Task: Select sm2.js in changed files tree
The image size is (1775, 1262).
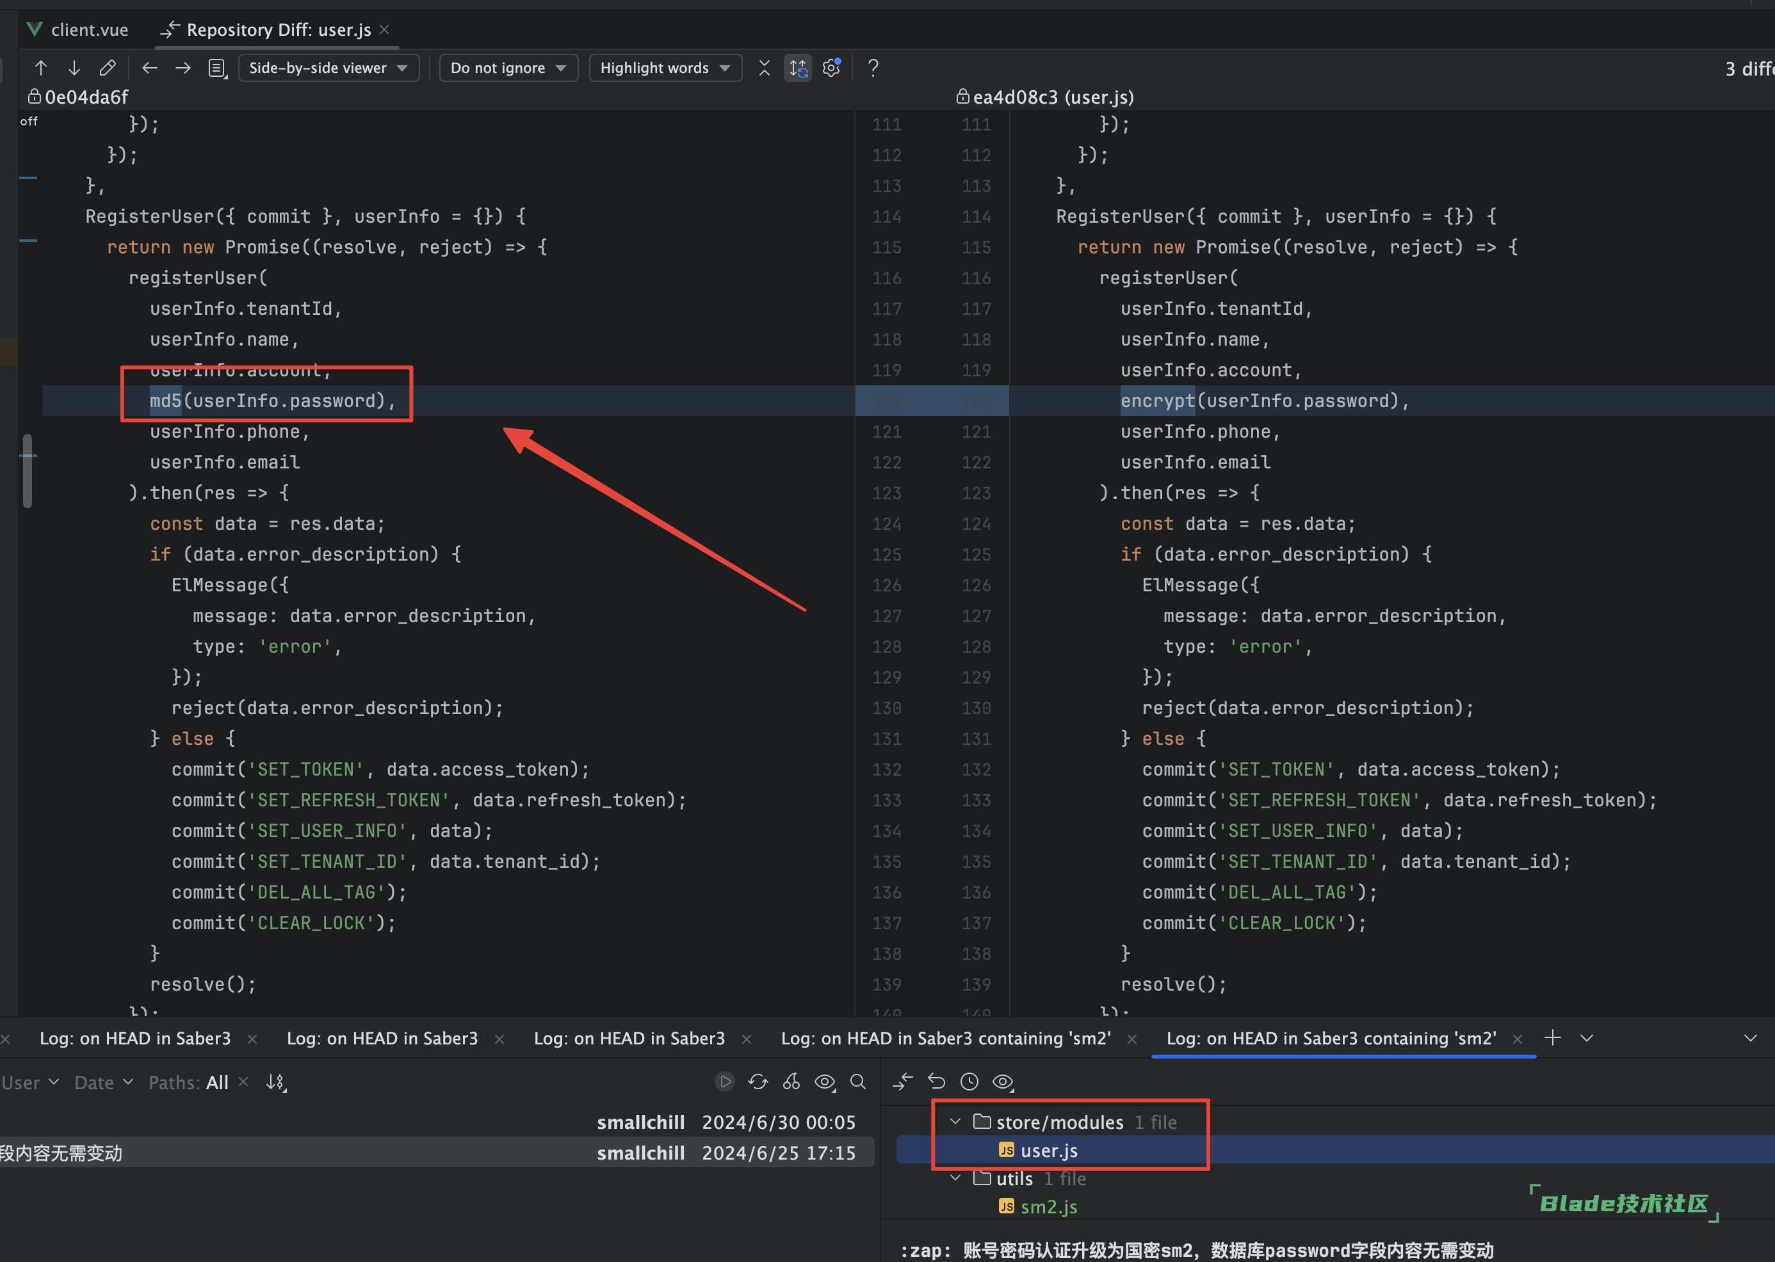Action: click(1336, 1207)
